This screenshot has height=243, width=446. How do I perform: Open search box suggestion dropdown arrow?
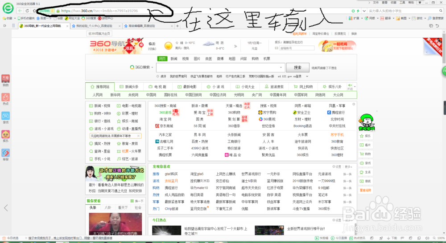pyautogui.click(x=281, y=67)
